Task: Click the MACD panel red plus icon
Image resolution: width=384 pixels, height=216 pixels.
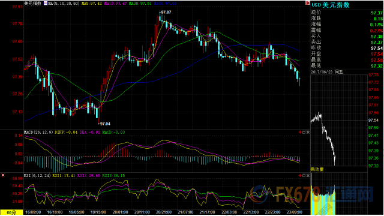Action: (x=300, y=132)
